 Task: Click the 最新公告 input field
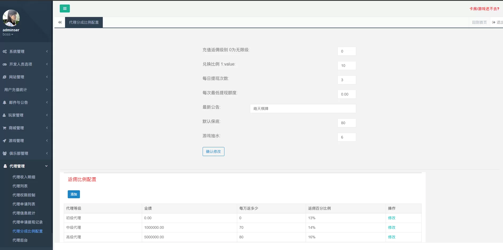point(303,108)
